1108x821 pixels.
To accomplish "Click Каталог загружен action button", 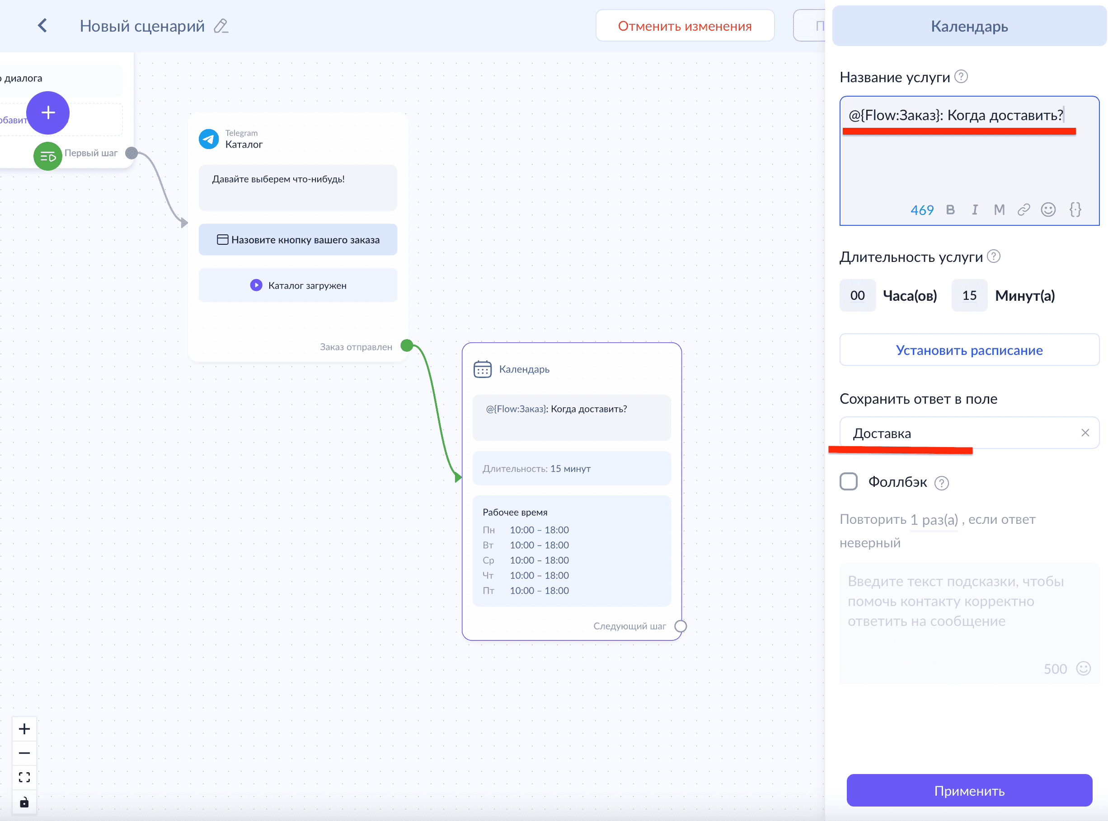I will [297, 285].
